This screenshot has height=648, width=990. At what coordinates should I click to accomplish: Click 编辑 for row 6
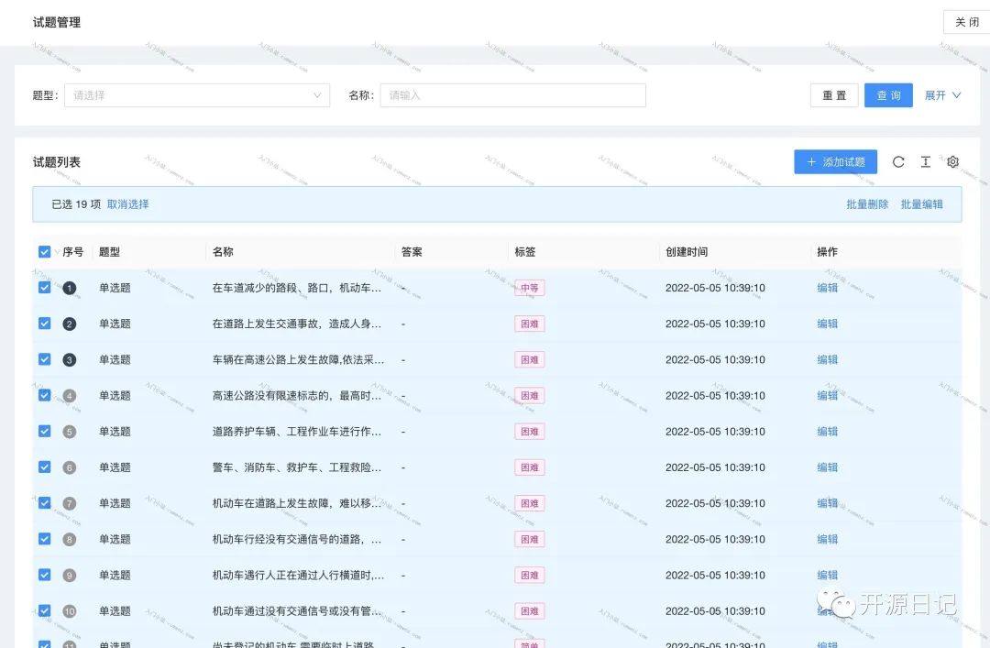[x=827, y=468]
